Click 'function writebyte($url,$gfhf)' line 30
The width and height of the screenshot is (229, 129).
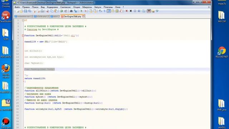[76, 109]
